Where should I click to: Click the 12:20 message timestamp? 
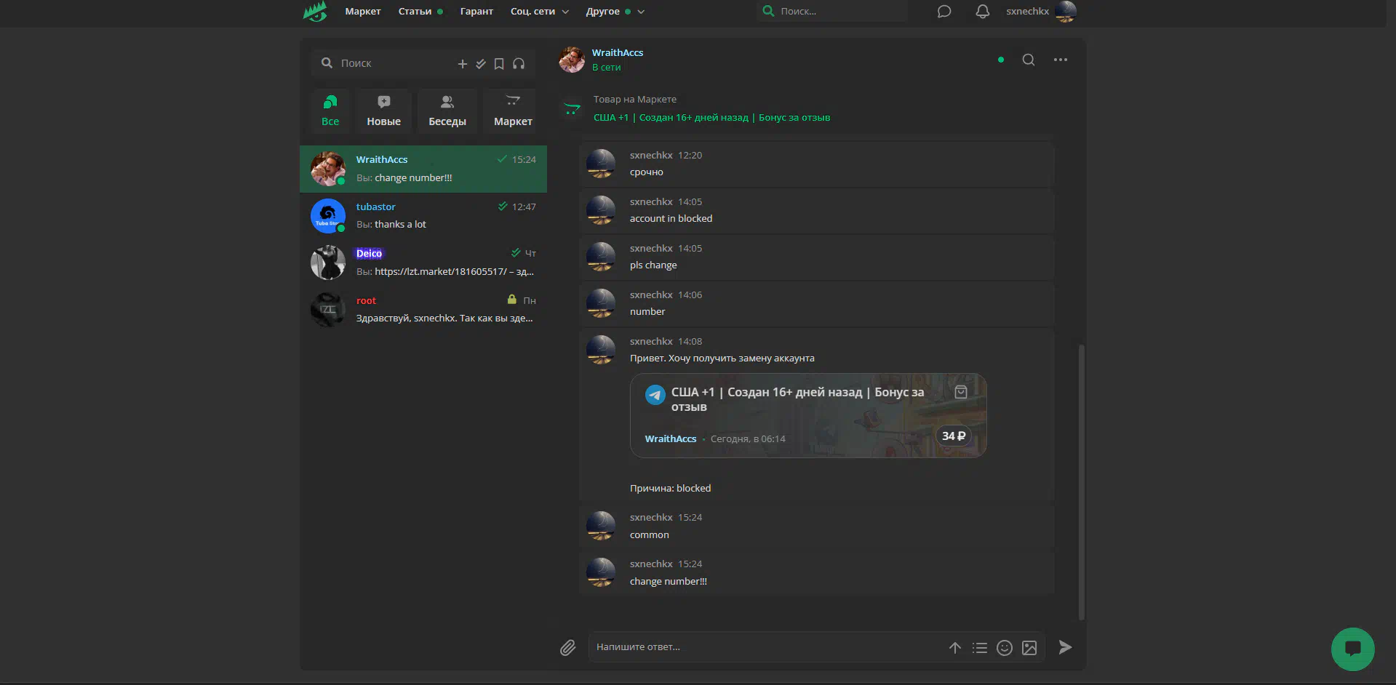tap(690, 156)
